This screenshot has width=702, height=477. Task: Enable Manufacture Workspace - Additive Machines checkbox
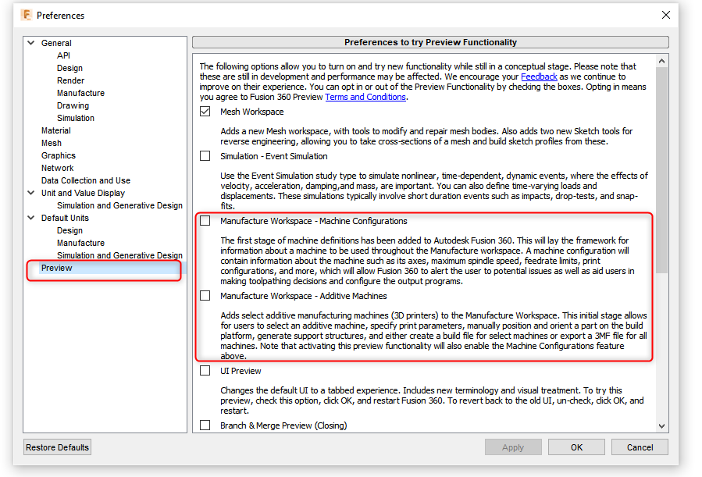click(205, 296)
